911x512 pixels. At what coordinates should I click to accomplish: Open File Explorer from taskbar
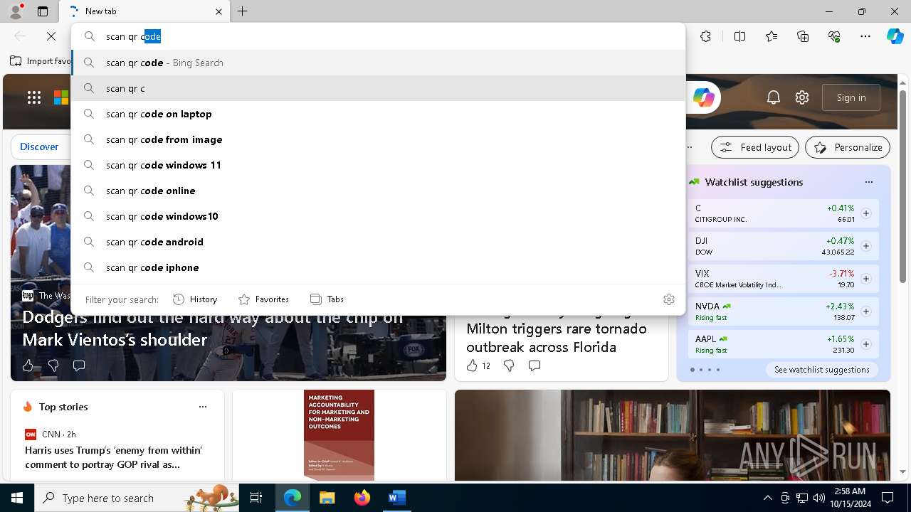(327, 498)
